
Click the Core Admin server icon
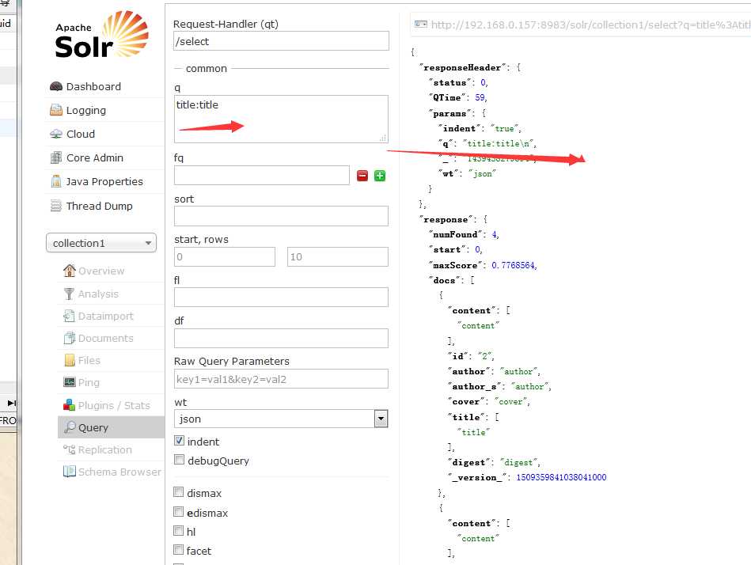[56, 157]
